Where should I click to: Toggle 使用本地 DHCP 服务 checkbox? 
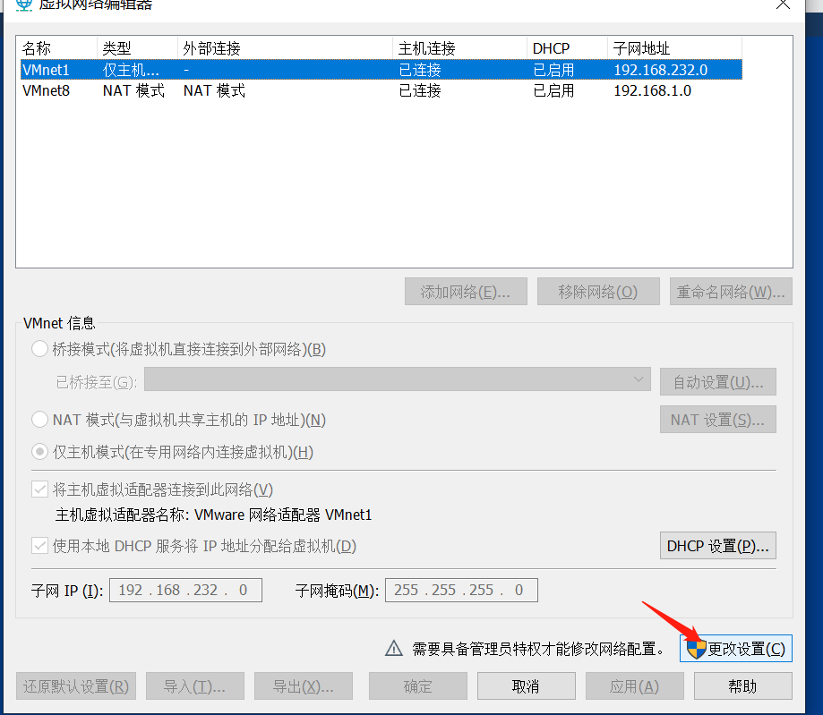coord(40,546)
